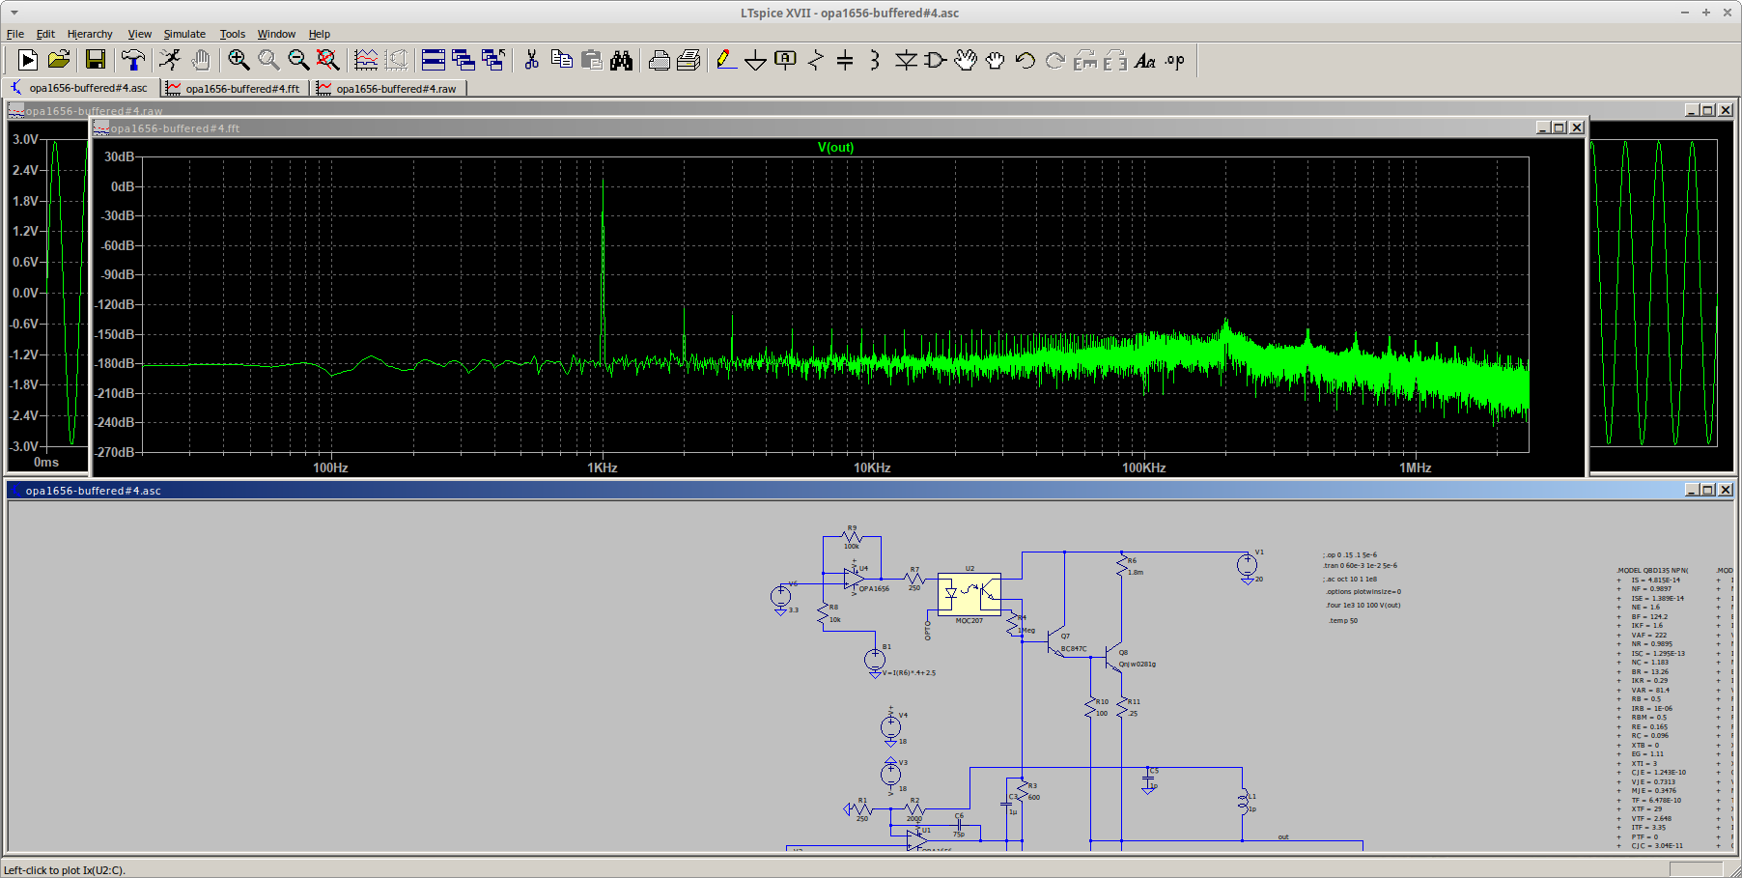Select the Capacitor placement tool
The image size is (1742, 878).
845,60
